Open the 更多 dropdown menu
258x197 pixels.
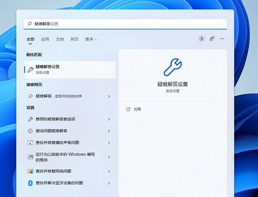coord(91,39)
